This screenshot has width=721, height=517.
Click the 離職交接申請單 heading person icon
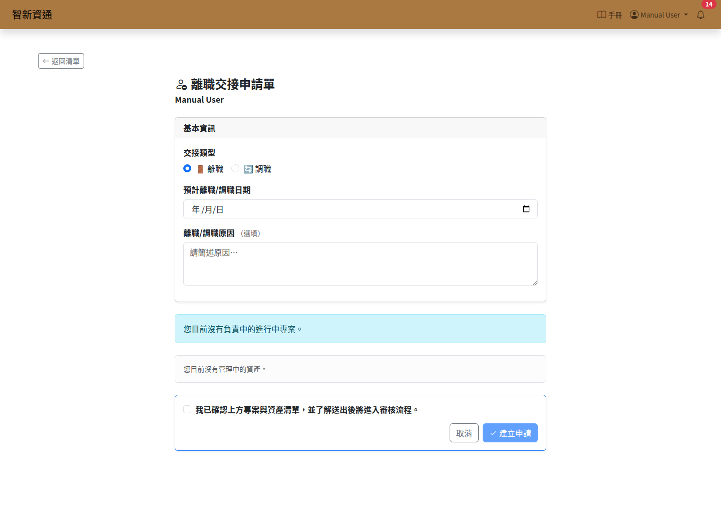point(181,85)
